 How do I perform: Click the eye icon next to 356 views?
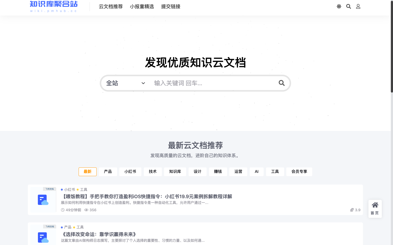click(x=86, y=210)
